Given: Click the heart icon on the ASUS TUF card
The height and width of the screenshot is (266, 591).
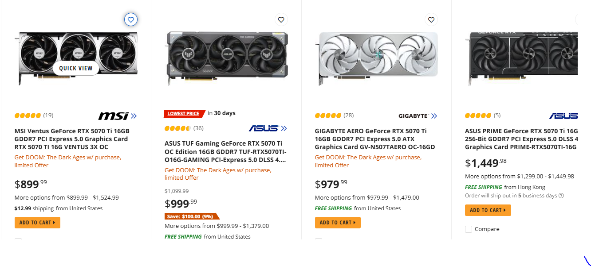Looking at the screenshot, I should [281, 19].
